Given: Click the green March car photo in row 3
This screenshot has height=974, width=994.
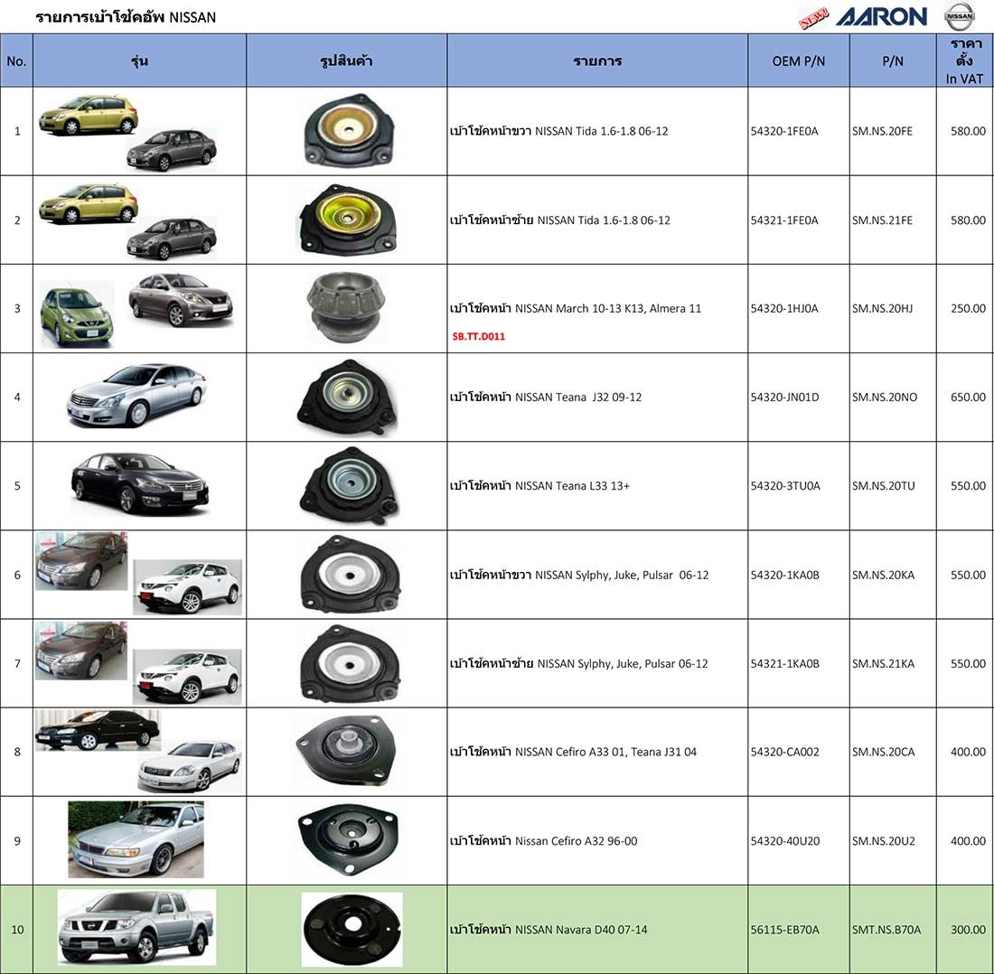Looking at the screenshot, I should click(x=77, y=314).
